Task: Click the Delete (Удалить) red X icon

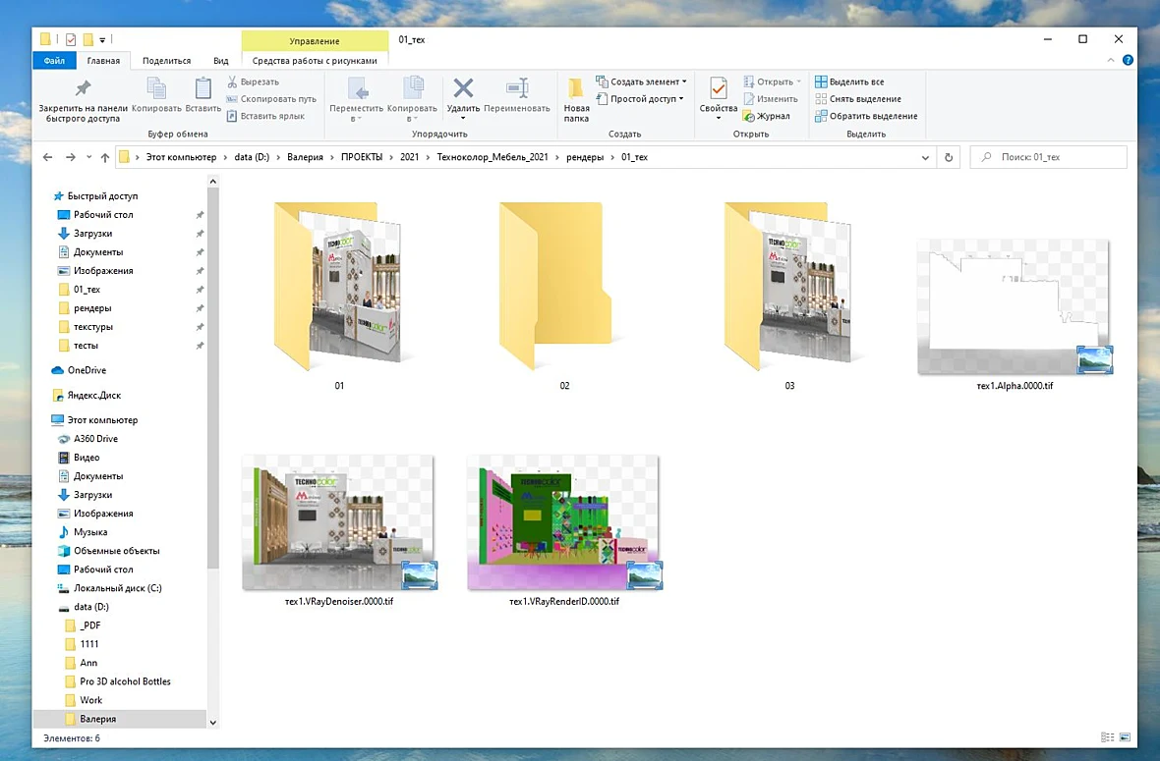Action: tap(463, 88)
